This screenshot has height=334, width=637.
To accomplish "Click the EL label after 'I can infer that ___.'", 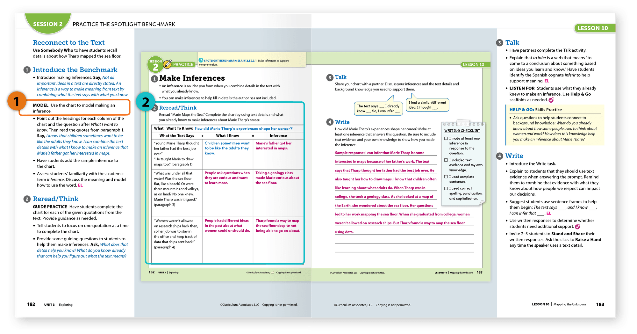I will coord(549,213).
